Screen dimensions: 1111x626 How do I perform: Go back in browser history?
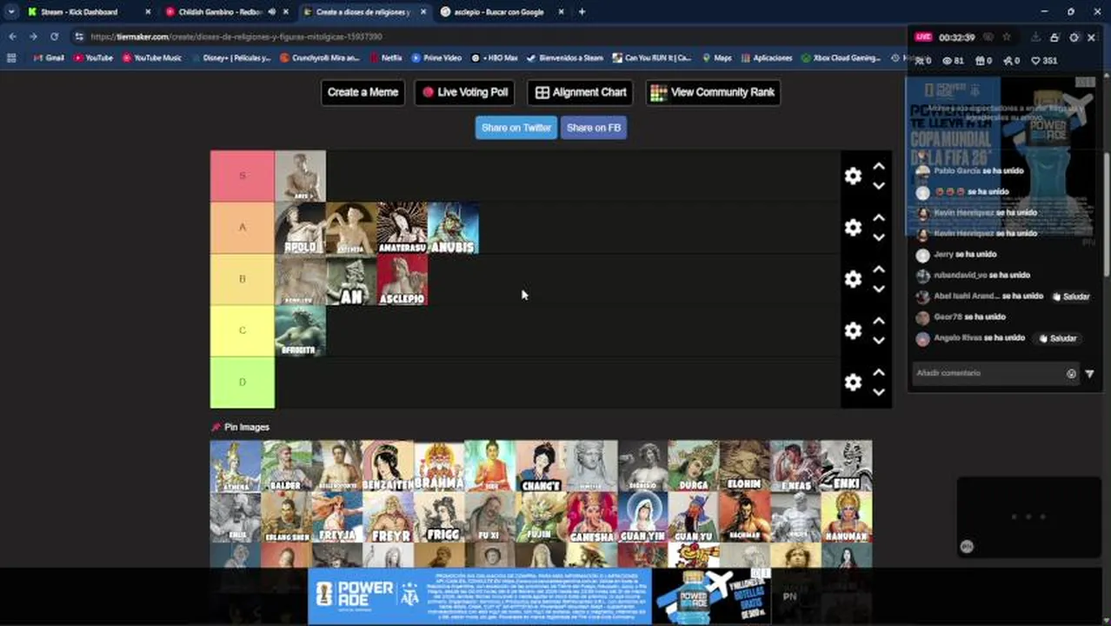(x=12, y=37)
